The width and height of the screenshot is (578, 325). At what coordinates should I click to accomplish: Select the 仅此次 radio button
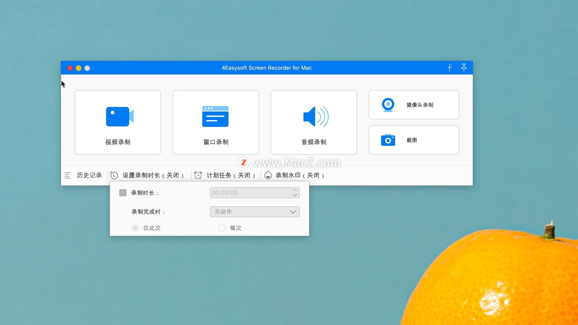135,228
